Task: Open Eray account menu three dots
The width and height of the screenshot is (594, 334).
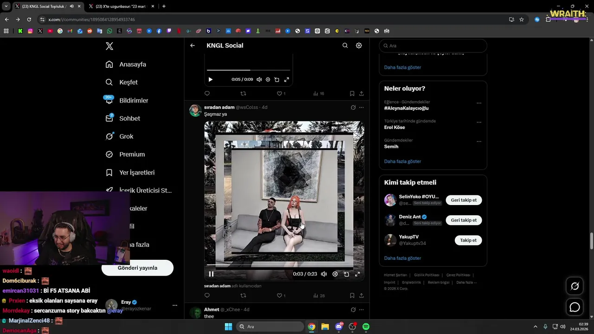Action: [x=175, y=305]
